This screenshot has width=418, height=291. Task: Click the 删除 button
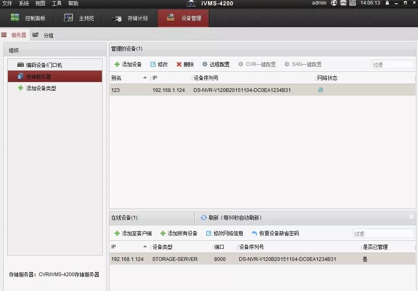tap(185, 64)
